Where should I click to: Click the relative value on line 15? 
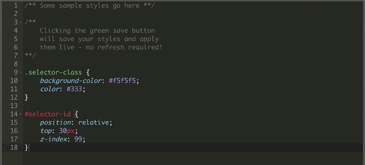[x=94, y=122]
